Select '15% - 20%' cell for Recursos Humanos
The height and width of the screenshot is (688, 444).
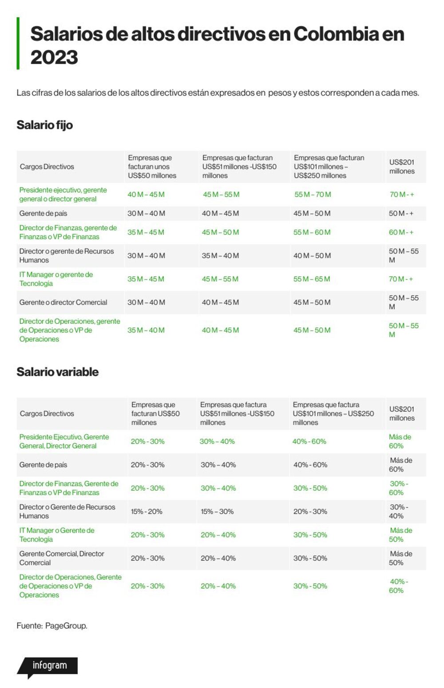pyautogui.click(x=147, y=511)
